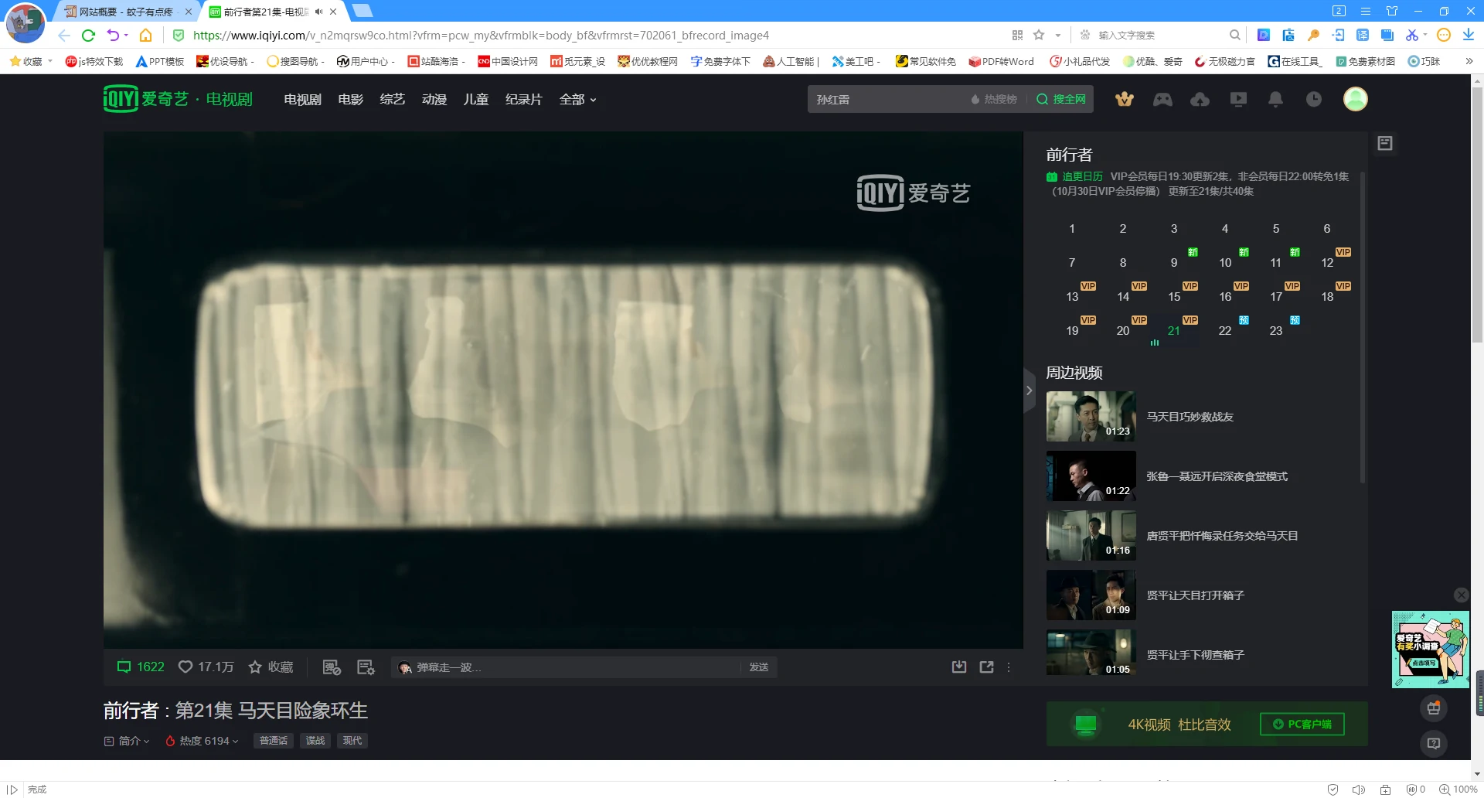Viewport: 1484px width, 798px height.
Task: Open watch history clock icon
Action: tap(1313, 99)
